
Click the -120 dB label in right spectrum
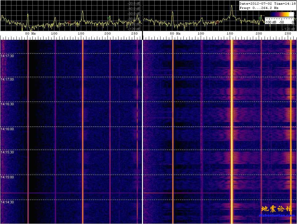coord(288,29)
